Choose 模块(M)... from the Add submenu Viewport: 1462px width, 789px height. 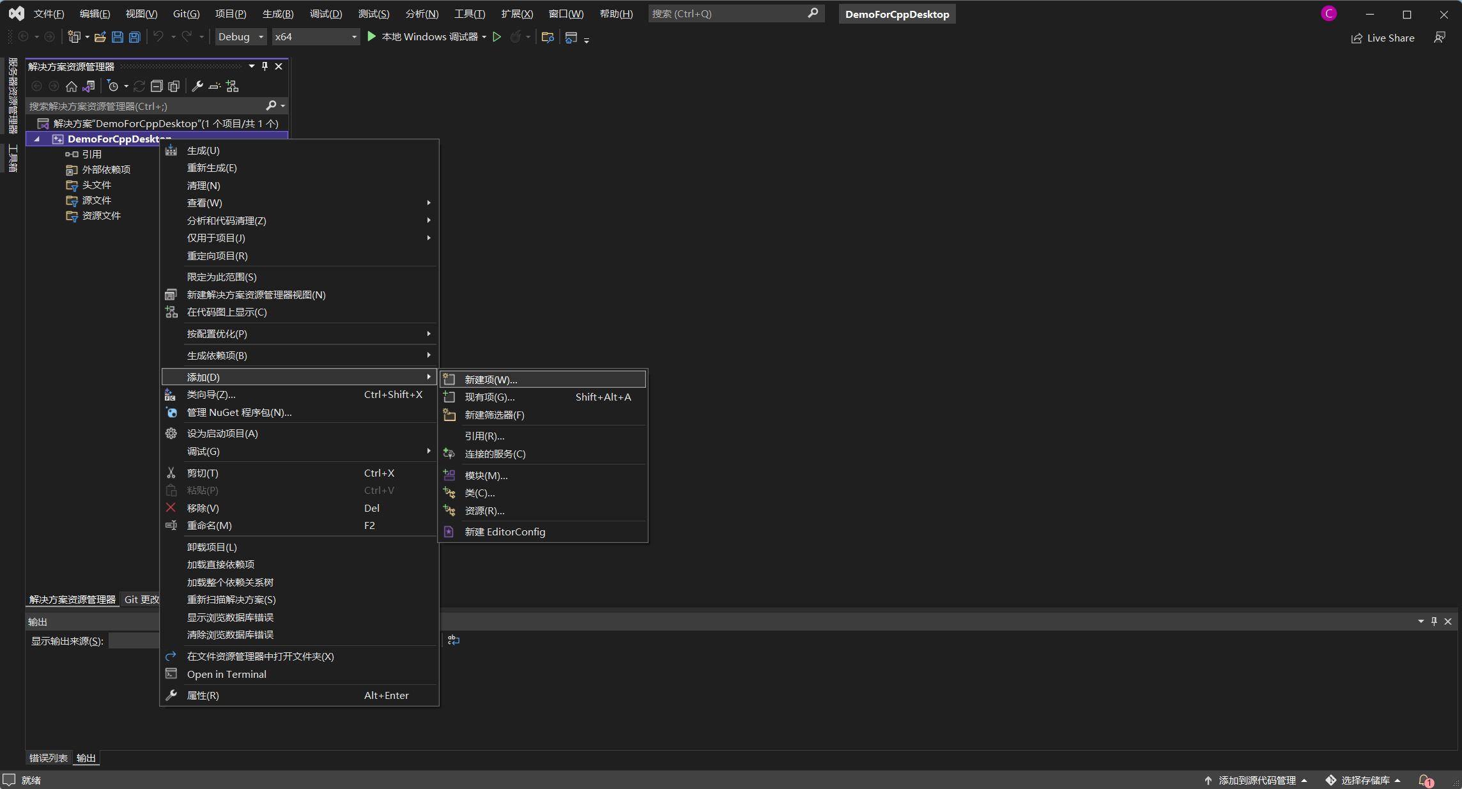[543, 476]
